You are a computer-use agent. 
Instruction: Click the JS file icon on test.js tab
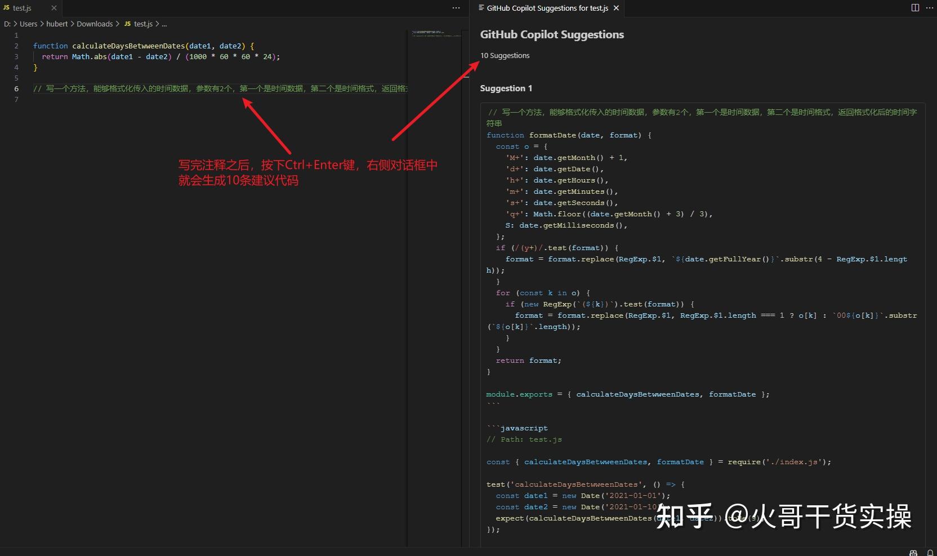(x=6, y=7)
